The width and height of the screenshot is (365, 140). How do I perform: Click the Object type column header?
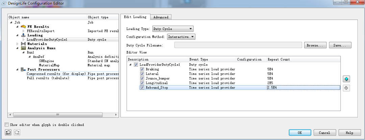[103, 17]
